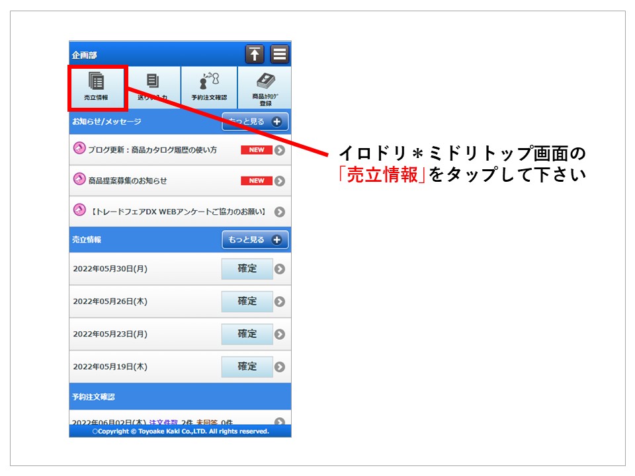Open 予約注文確認 icon in the navigation bar
Screen dimensions: 635x476
(x=208, y=87)
